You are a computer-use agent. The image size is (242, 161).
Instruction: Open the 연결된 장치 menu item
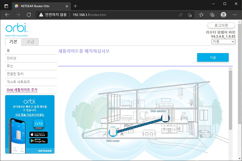(x=31, y=74)
